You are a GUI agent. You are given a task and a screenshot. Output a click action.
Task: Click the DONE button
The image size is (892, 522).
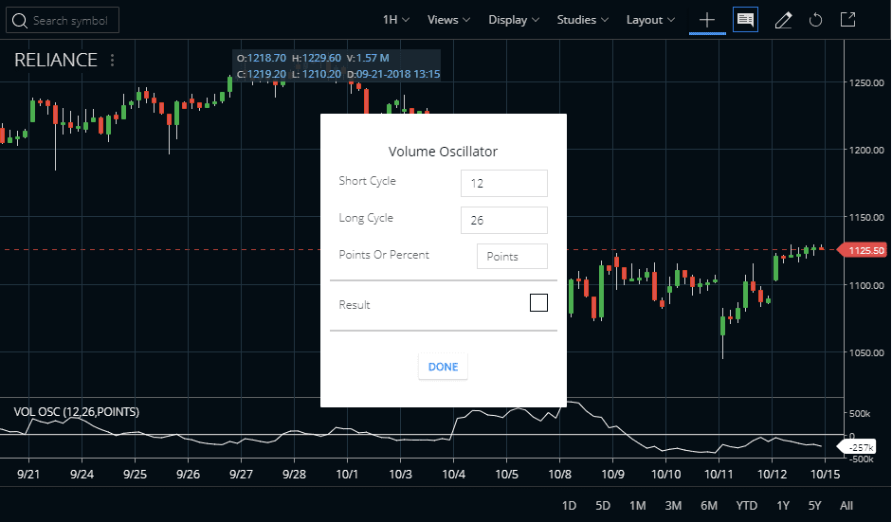coord(443,367)
